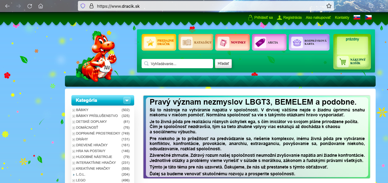
Task: Bookmark this page with the star icon
Action: coord(329,6)
